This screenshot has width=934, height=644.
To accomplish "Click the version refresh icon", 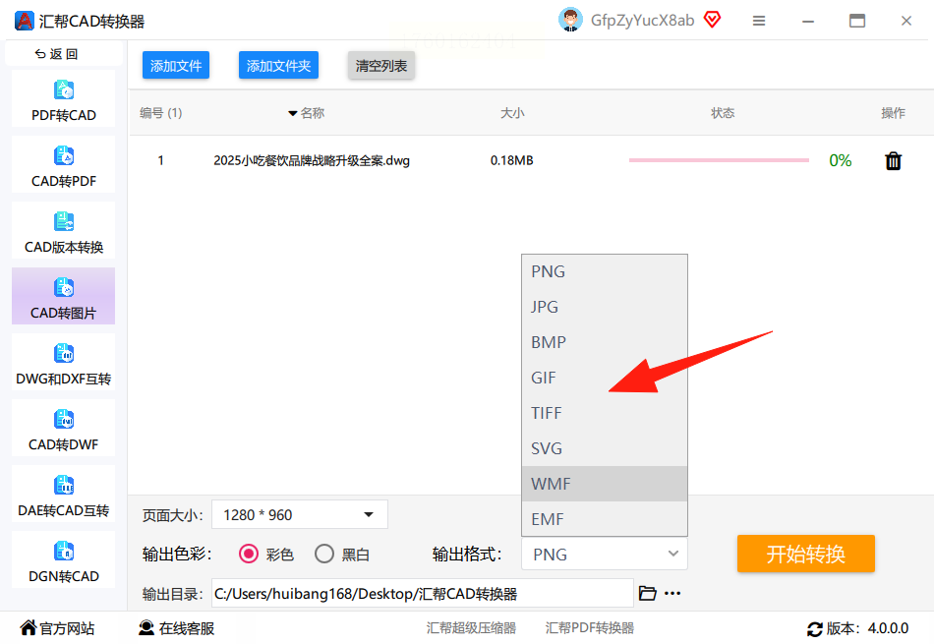I will tap(814, 628).
